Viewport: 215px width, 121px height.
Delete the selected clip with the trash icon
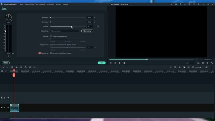tap(12, 67)
